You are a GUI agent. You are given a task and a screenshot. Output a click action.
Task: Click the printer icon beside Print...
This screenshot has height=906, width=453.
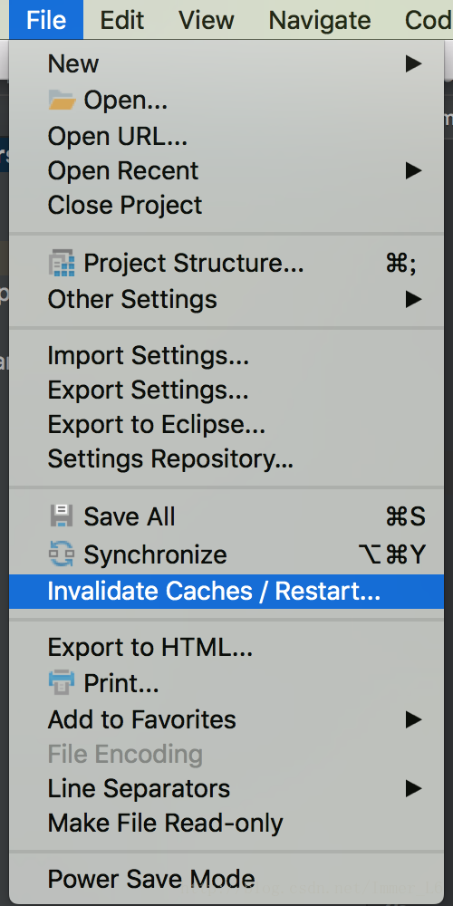click(62, 682)
